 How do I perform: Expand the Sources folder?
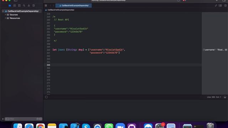pyautogui.click(x=5, y=15)
